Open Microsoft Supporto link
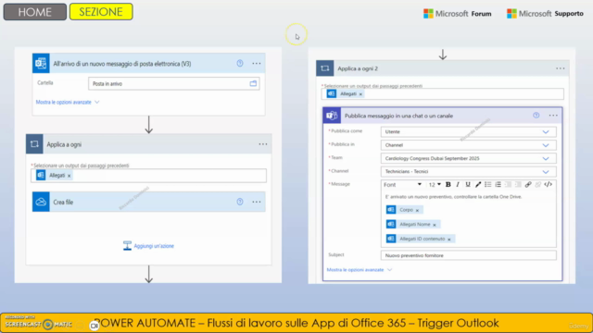 pyautogui.click(x=545, y=14)
